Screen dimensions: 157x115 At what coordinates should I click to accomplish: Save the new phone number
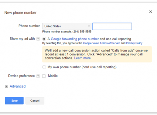click(x=14, y=101)
